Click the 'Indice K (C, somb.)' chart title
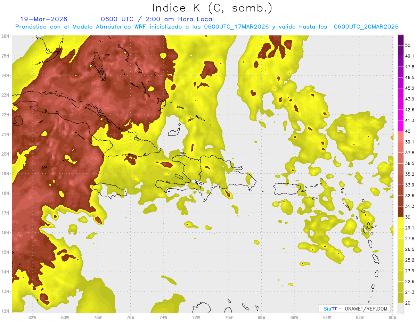This screenshot has height=322, width=417. click(x=212, y=8)
